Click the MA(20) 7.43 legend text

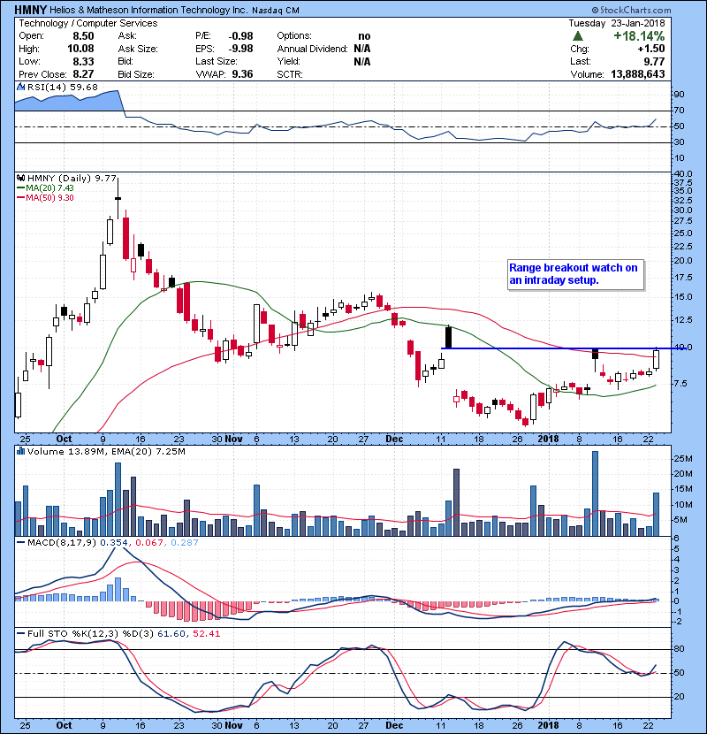click(x=49, y=187)
